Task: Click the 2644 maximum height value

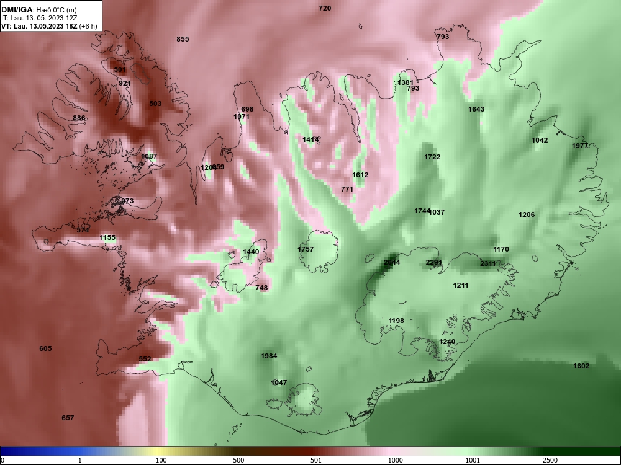Action: [x=392, y=262]
